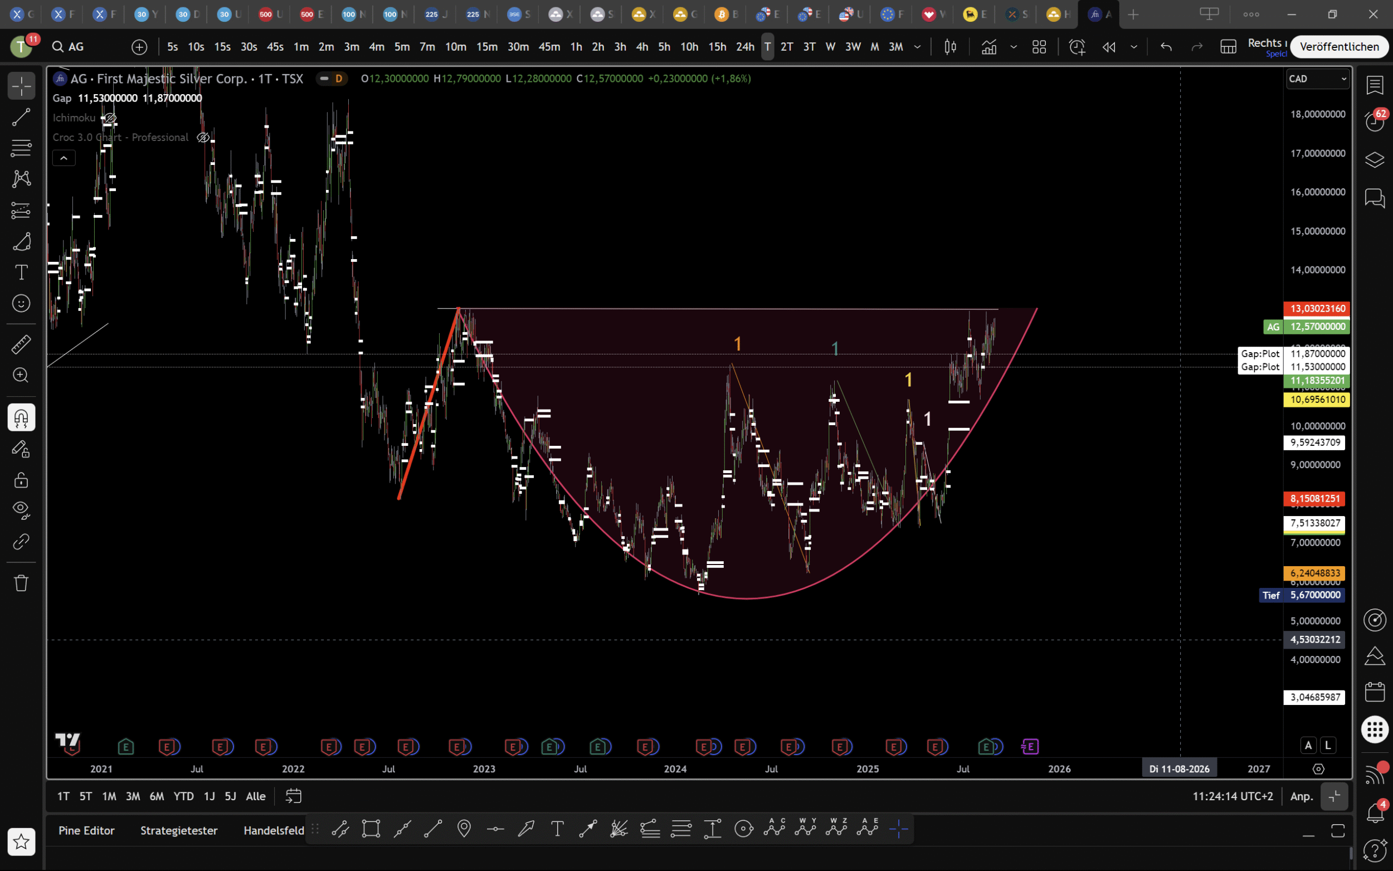Open the Indicators chart menu
The image size is (1393, 871).
pos(988,47)
